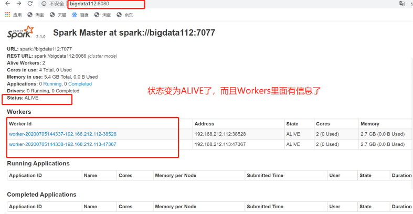Screen dimensions: 413x214
Task: Open the 京东 bookmark
Action: click(x=125, y=15)
